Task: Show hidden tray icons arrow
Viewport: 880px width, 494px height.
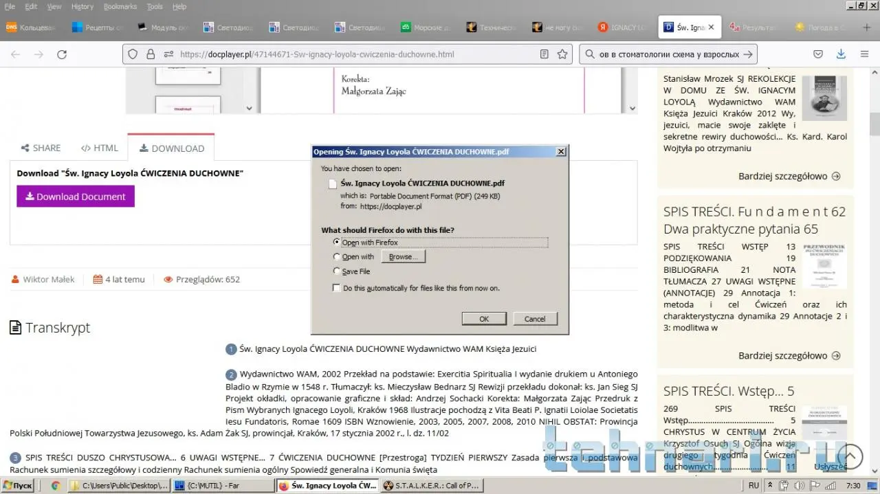Action: click(x=771, y=486)
